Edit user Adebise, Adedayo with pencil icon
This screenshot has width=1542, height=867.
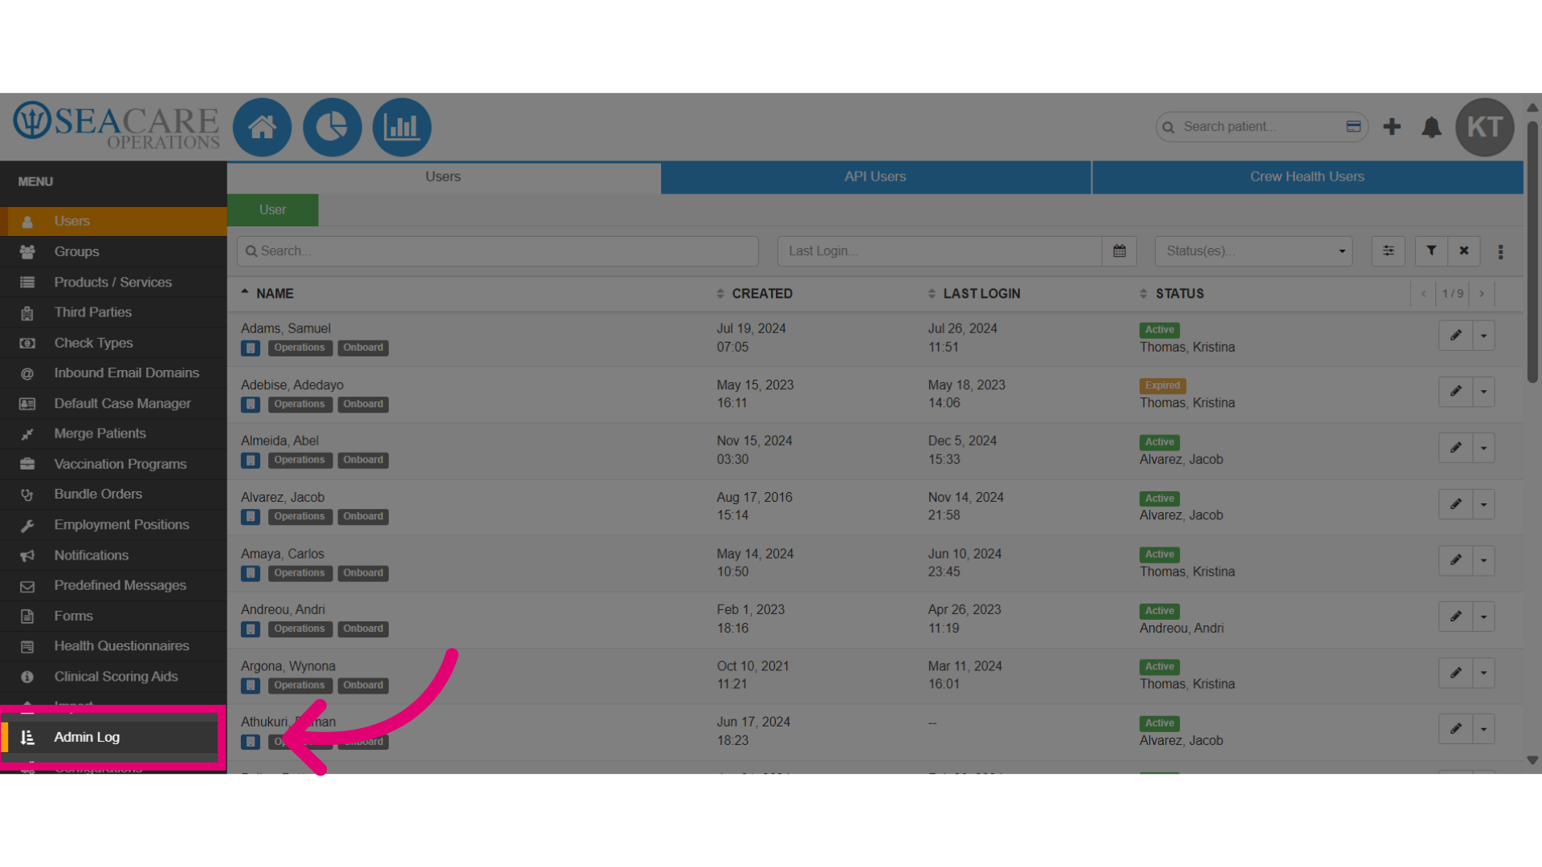[x=1455, y=392]
